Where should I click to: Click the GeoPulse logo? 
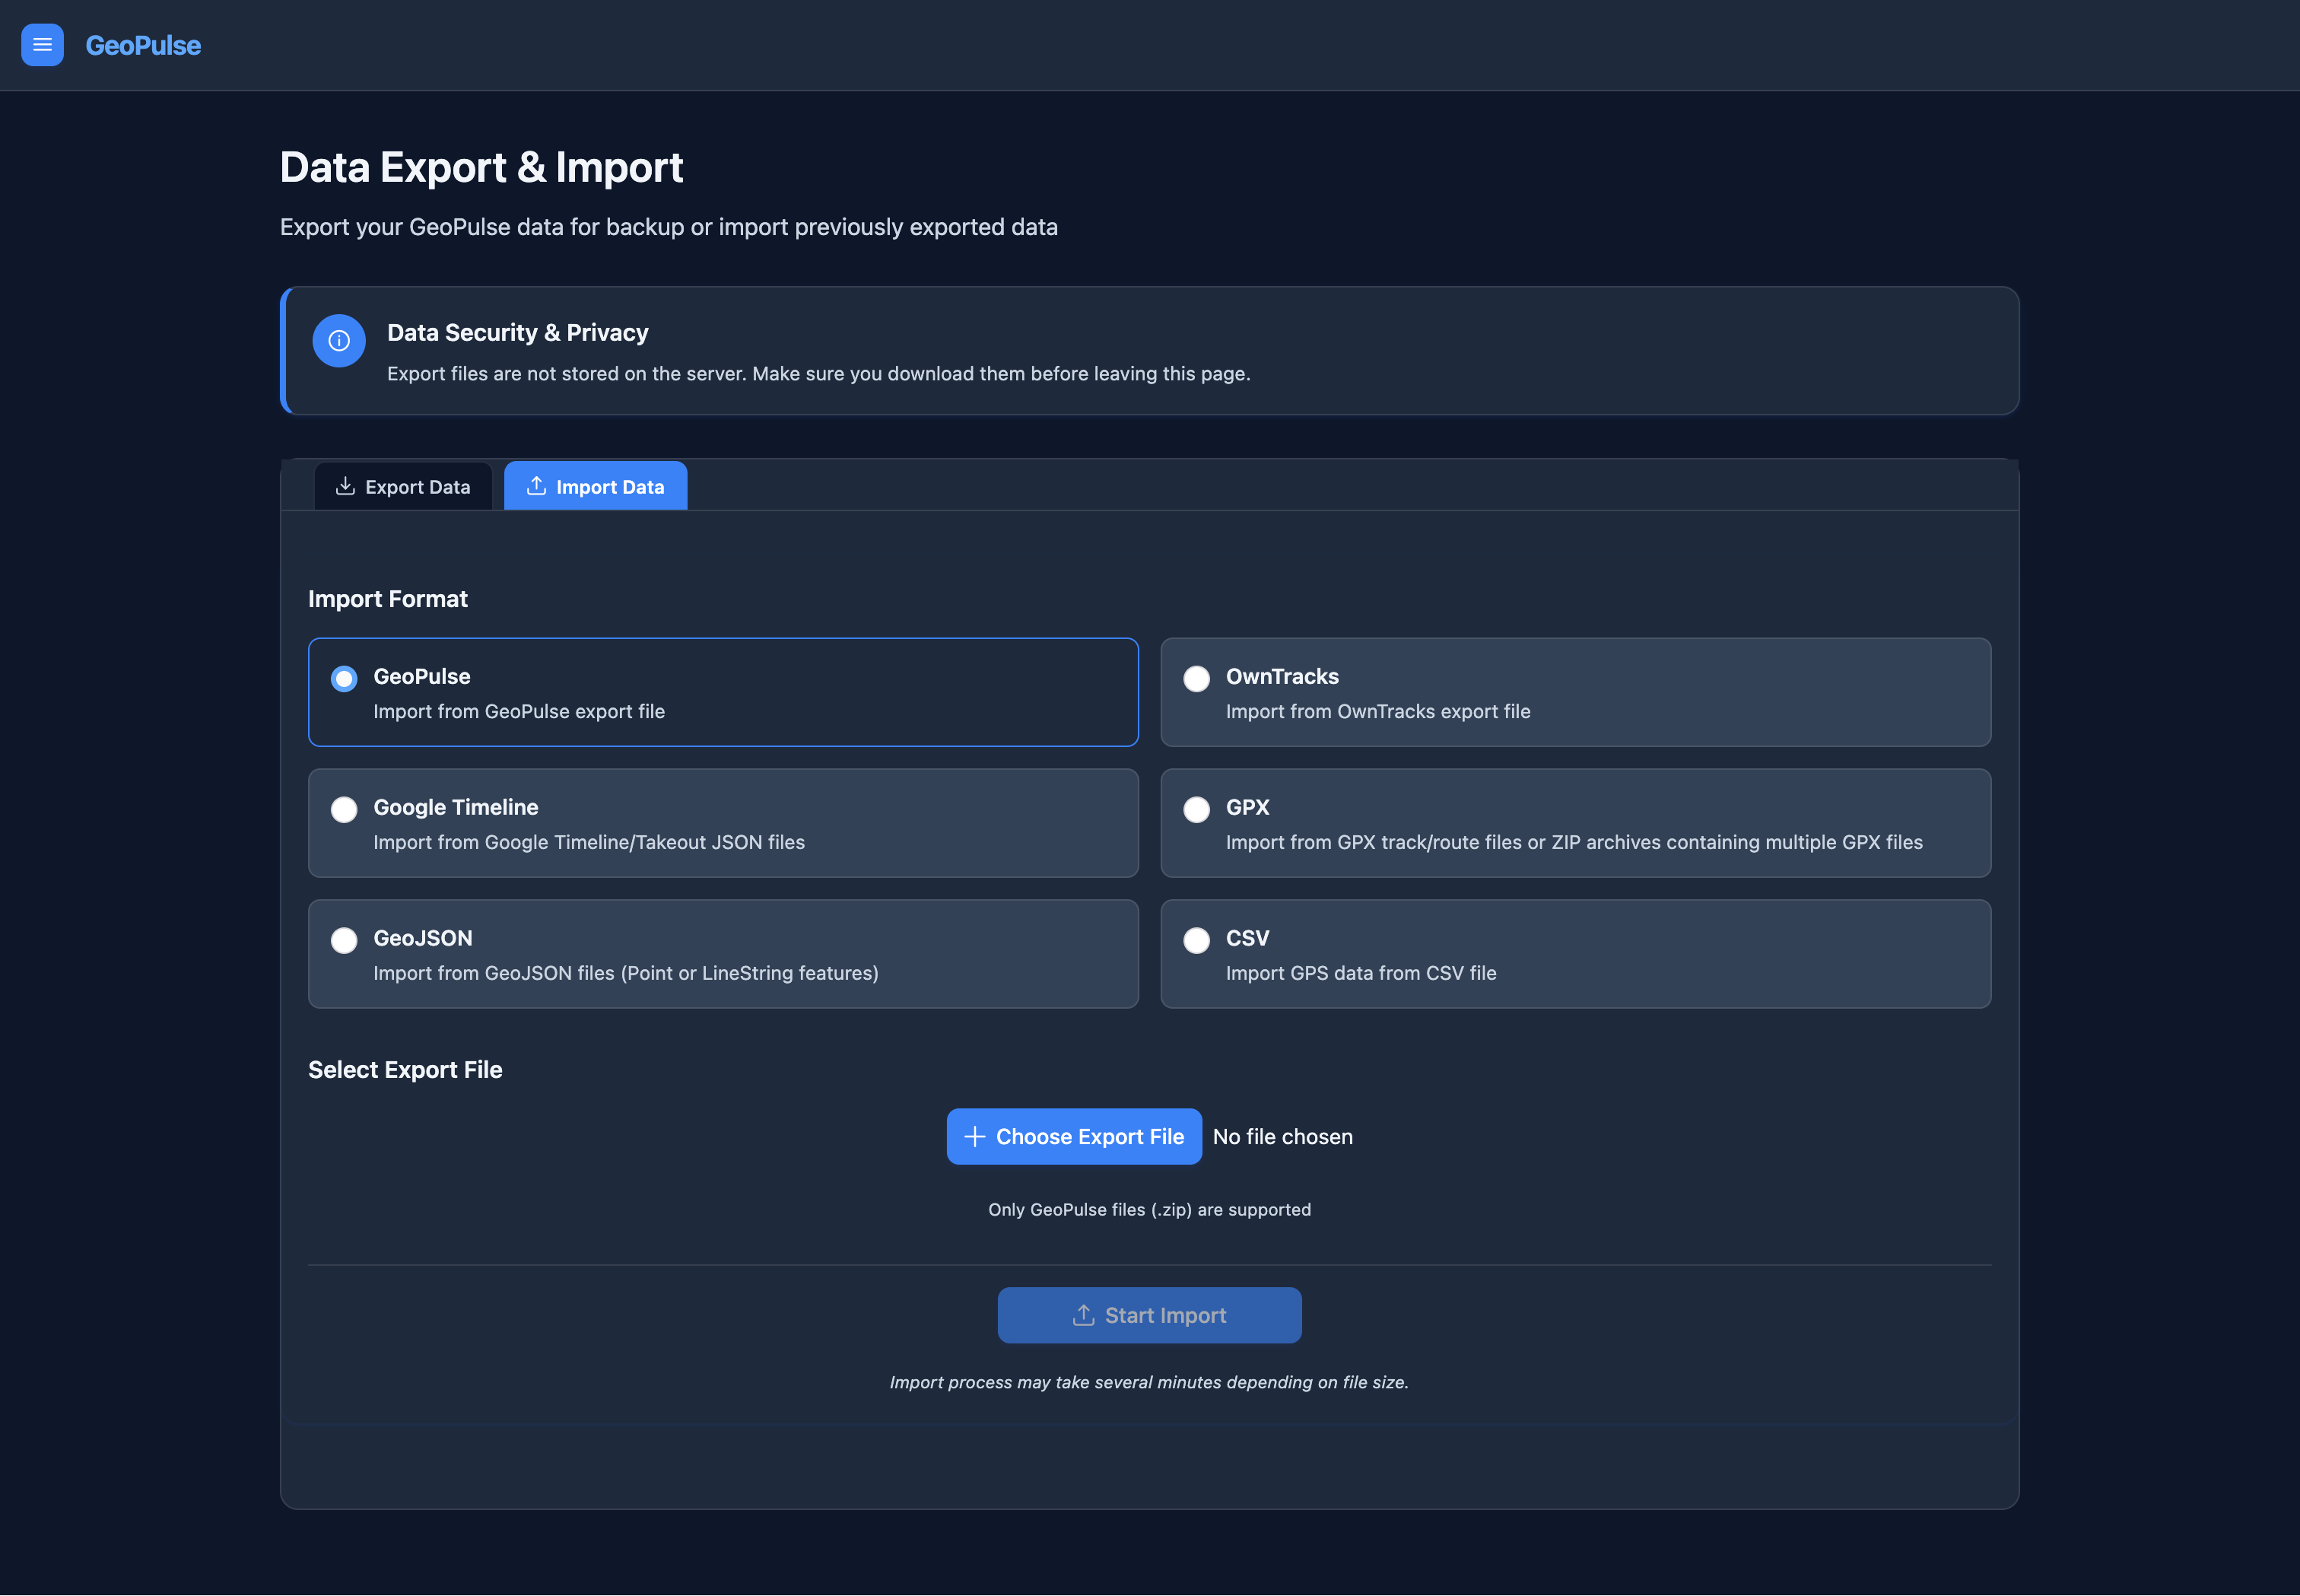tap(142, 45)
